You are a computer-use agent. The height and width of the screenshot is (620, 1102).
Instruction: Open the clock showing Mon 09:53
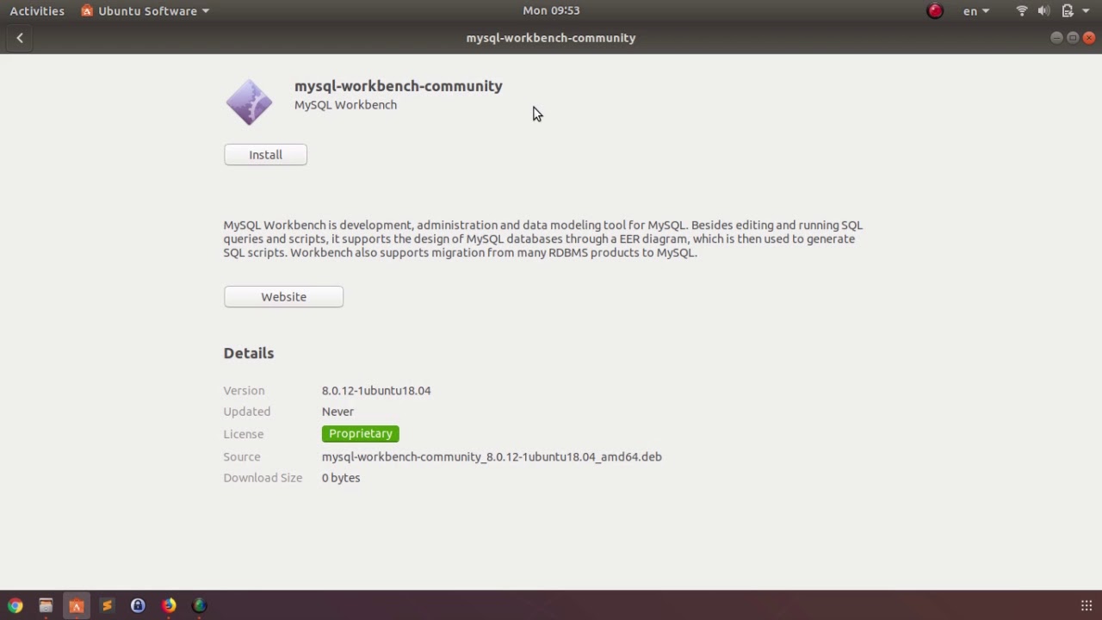pyautogui.click(x=551, y=11)
